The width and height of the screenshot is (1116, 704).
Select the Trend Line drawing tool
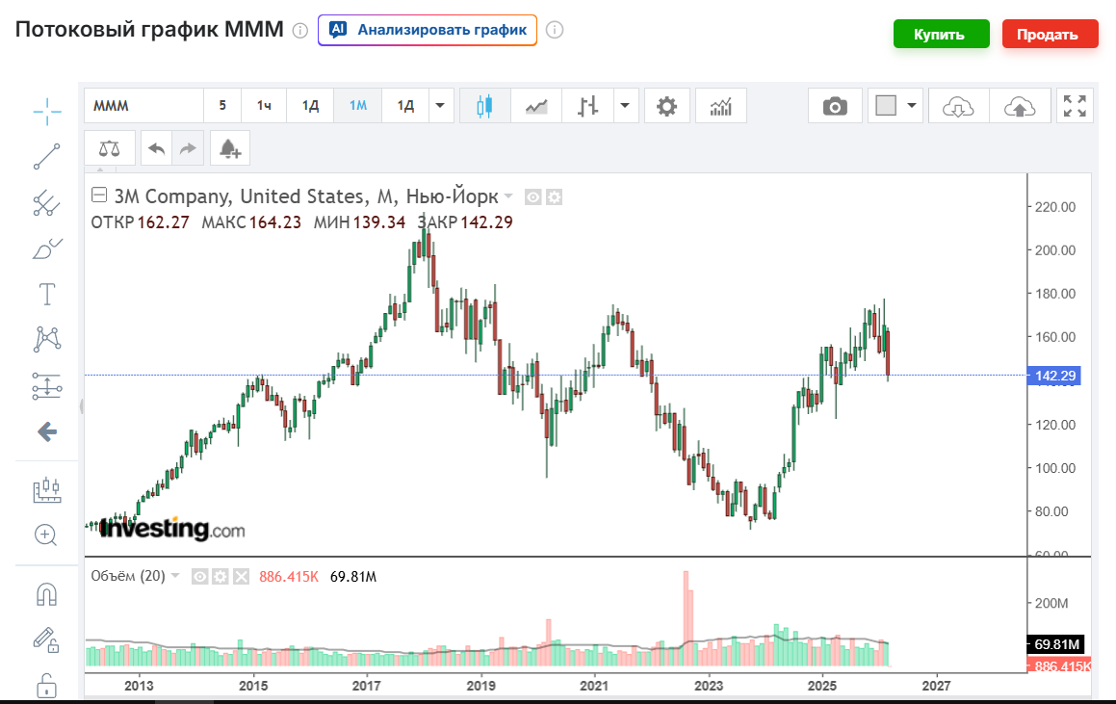pyautogui.click(x=45, y=157)
